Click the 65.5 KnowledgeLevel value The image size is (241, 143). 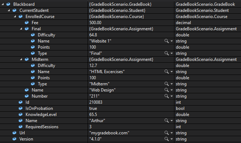point(93,115)
